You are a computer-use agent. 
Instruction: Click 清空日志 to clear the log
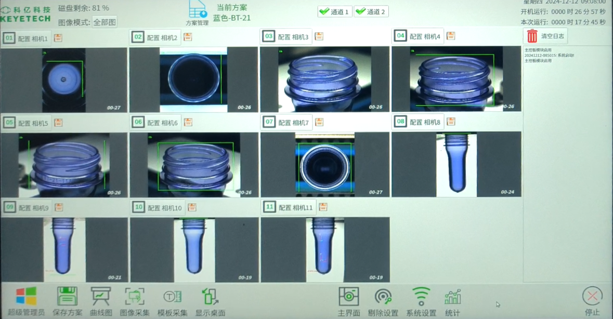click(x=545, y=36)
